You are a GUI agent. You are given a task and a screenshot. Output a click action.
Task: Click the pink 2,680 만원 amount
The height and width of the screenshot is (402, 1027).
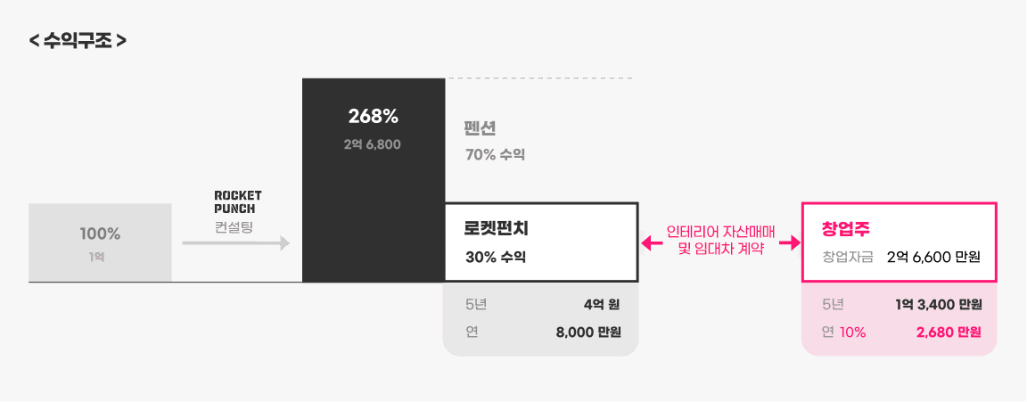coord(949,332)
